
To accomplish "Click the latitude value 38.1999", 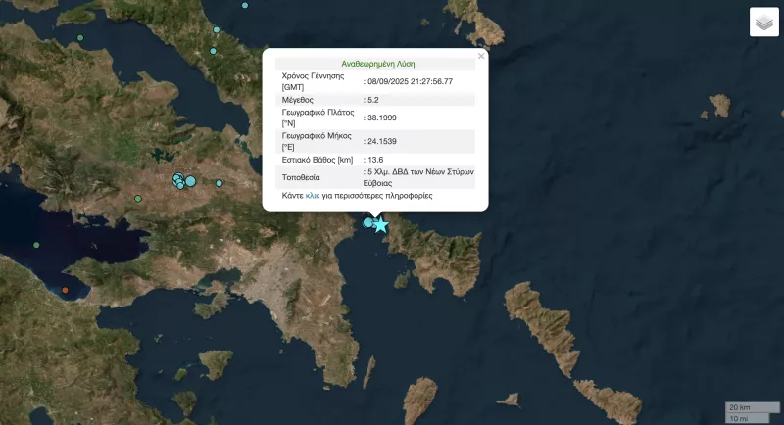I will [381, 118].
